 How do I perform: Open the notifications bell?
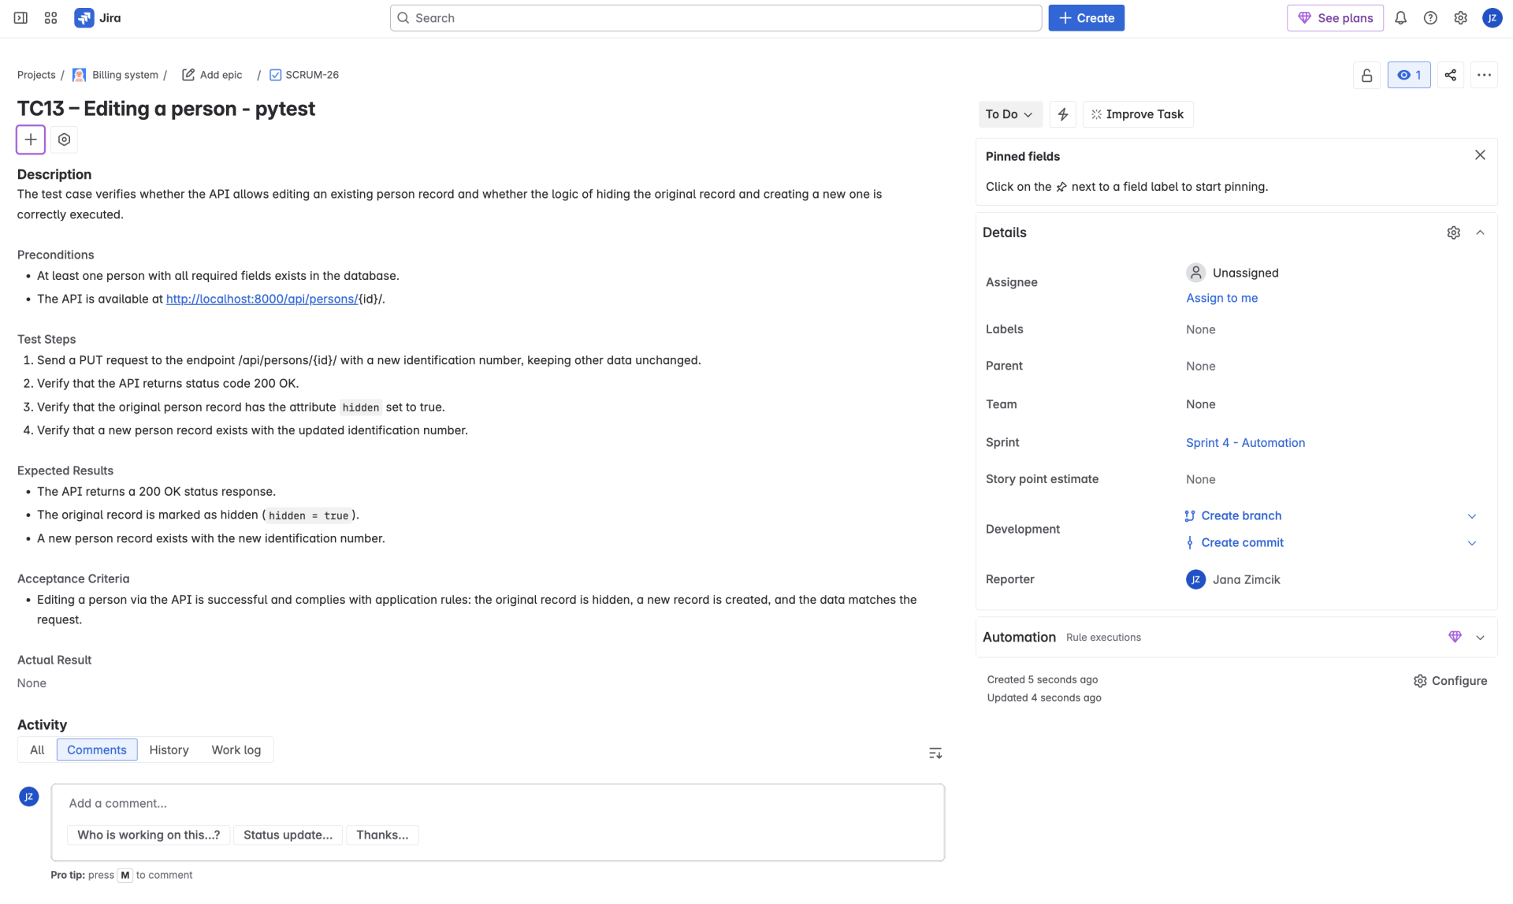coord(1400,18)
